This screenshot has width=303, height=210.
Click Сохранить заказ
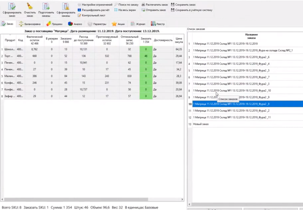[183, 5]
